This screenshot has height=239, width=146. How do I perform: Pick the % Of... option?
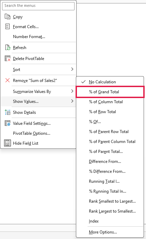(110, 122)
